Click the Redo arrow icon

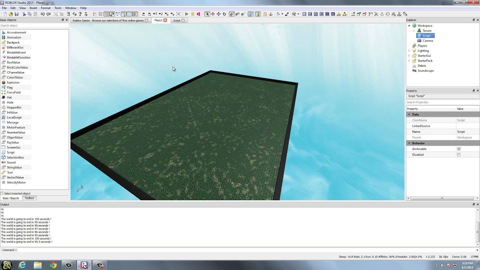pos(48,14)
